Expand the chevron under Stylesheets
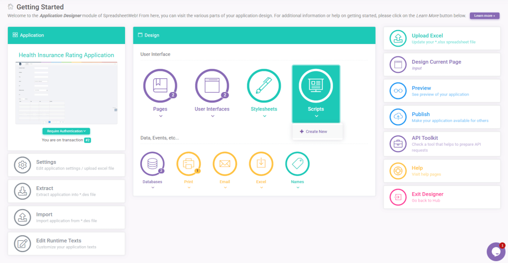The image size is (508, 263). (x=264, y=116)
